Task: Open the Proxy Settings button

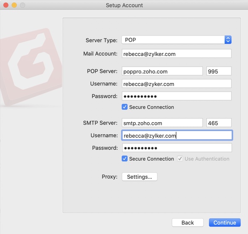Action: (140, 176)
